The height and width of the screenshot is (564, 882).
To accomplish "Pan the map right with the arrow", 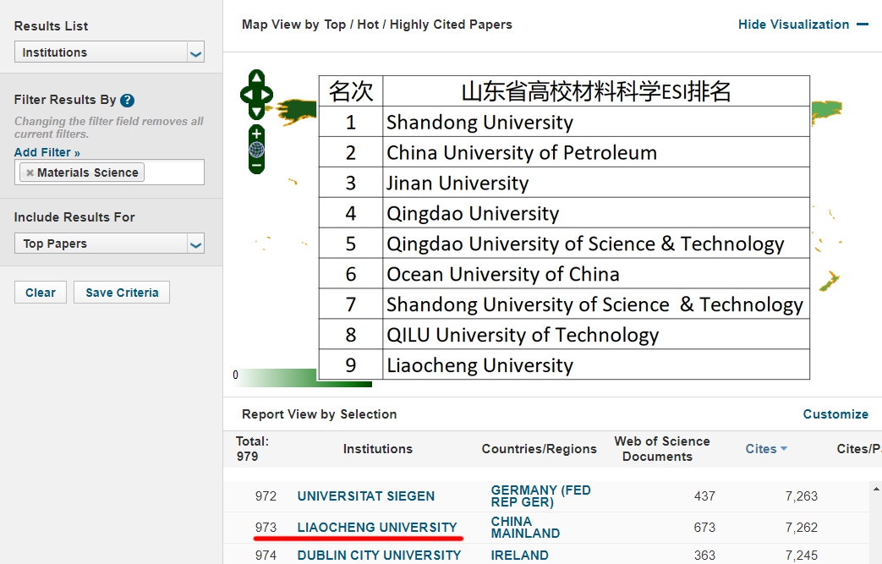I will pyautogui.click(x=267, y=95).
